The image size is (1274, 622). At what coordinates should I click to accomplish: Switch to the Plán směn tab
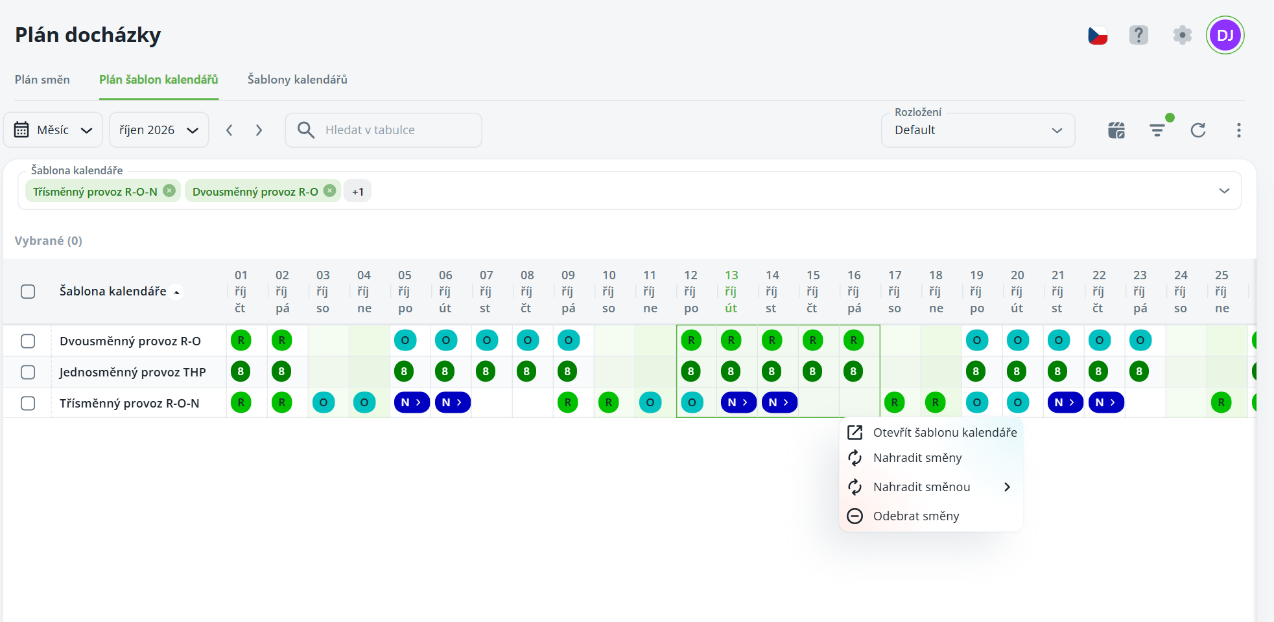[x=42, y=80]
